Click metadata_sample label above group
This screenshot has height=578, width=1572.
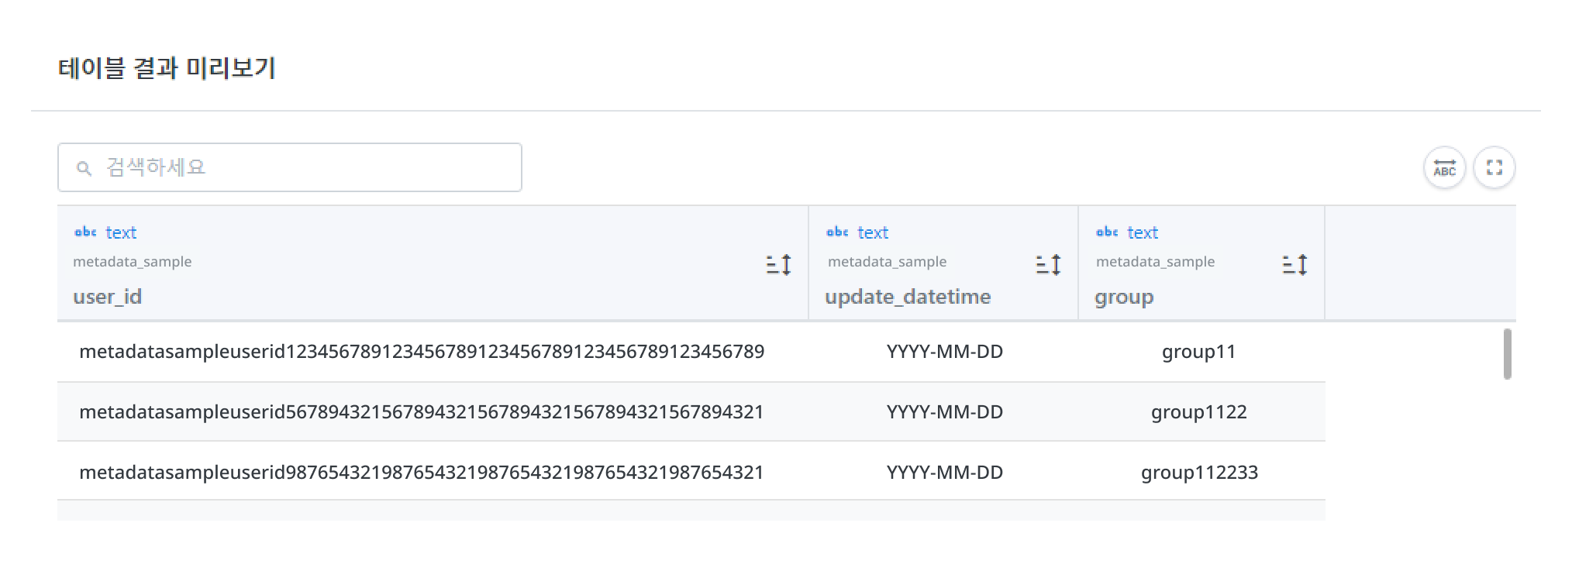click(x=1155, y=262)
